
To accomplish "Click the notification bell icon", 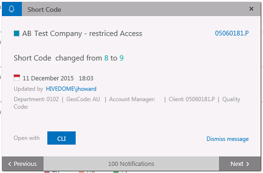I will 11,9.
